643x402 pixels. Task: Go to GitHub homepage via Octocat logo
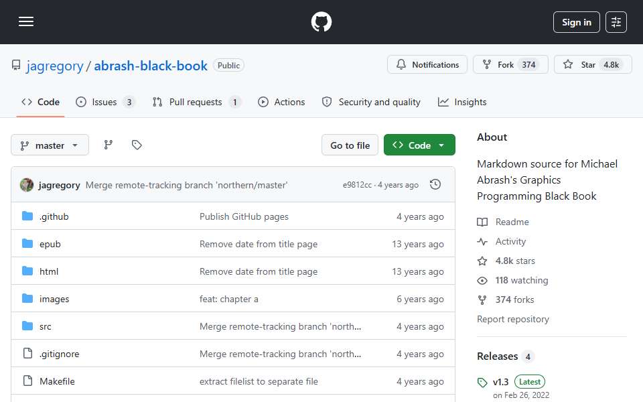tap(321, 21)
